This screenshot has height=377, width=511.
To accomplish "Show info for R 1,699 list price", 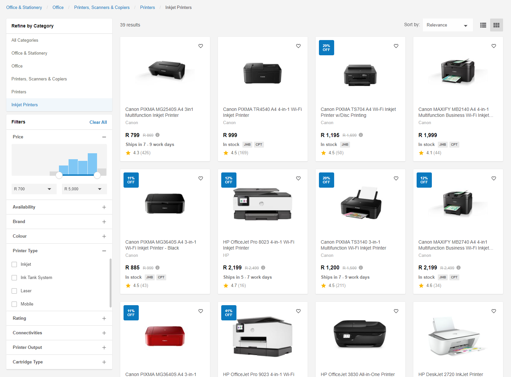I will point(361,135).
